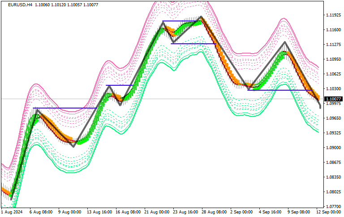Click the 1.09650 price axis label
This screenshot has height=217, width=344.
pyautogui.click(x=333, y=118)
